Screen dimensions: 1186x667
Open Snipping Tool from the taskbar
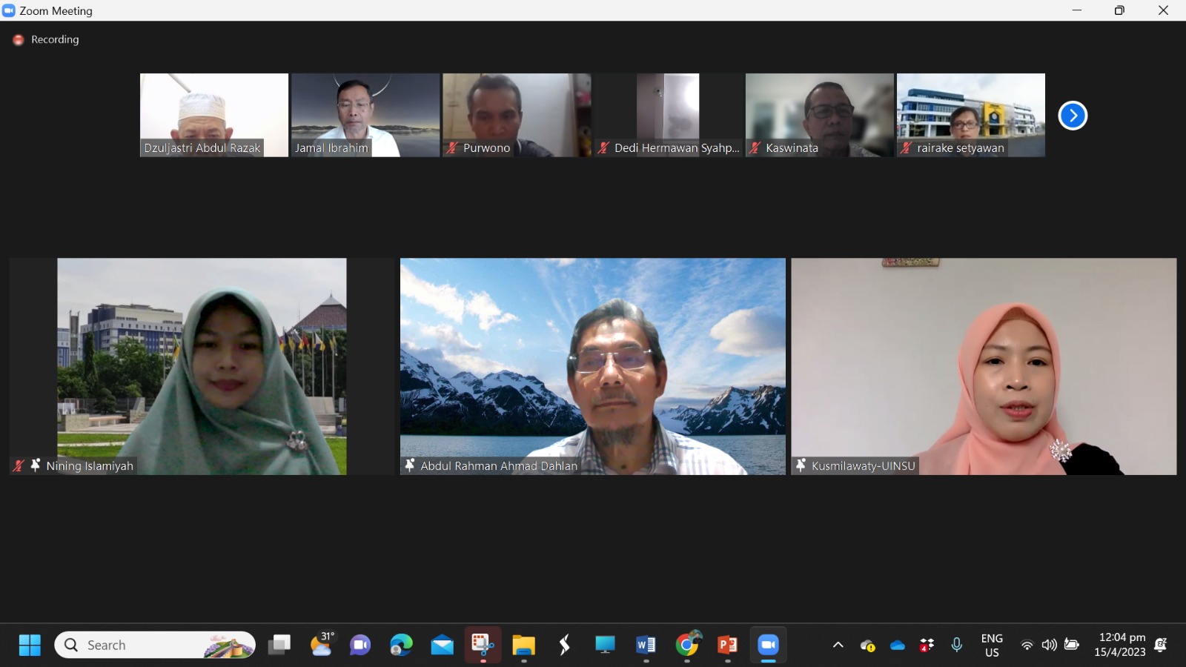click(483, 645)
